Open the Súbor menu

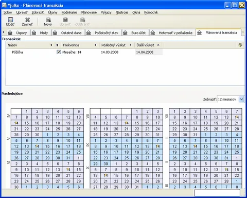point(8,12)
